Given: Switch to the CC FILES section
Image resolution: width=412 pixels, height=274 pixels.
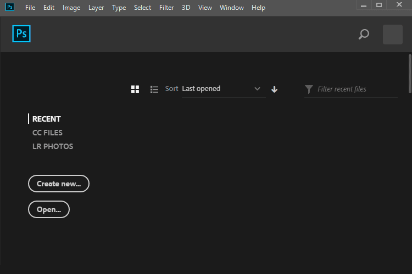Looking at the screenshot, I should [47, 133].
